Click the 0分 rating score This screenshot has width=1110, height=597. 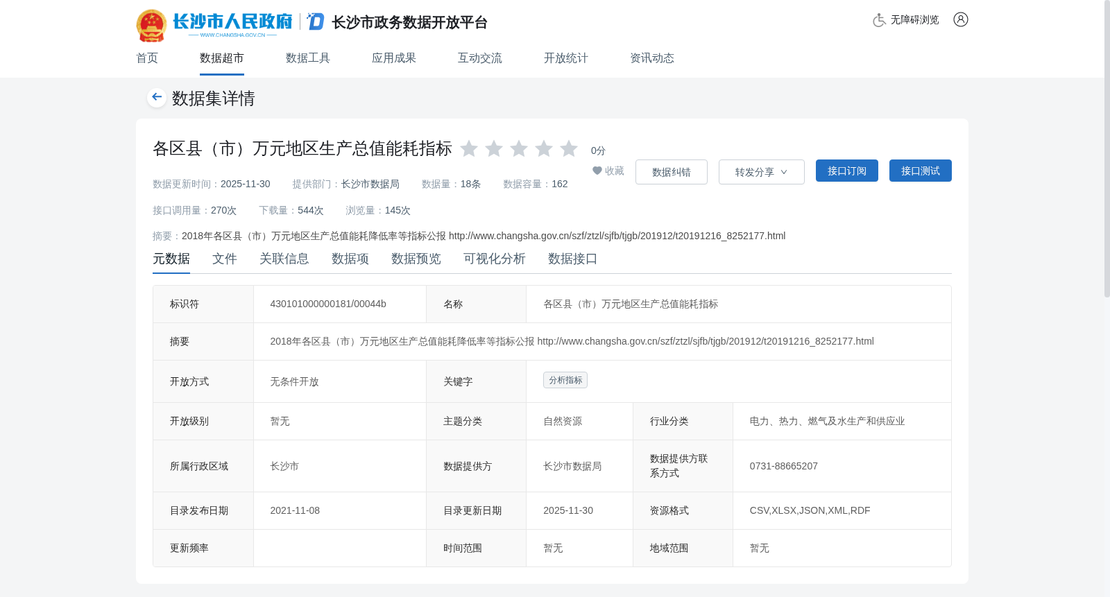click(598, 150)
